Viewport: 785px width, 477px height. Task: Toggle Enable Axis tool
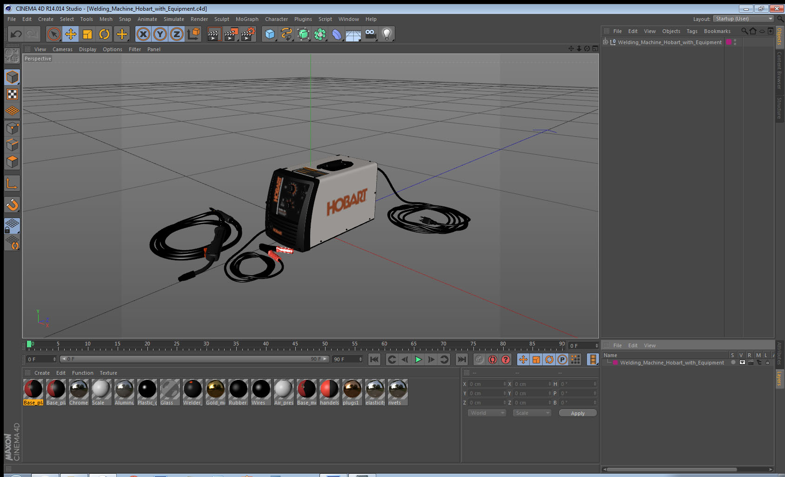[x=12, y=184]
